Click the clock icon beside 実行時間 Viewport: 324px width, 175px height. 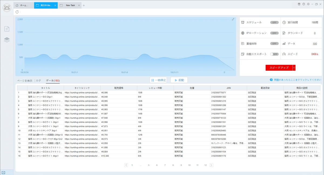click(284, 22)
